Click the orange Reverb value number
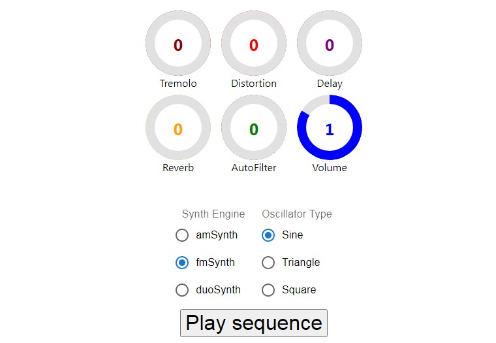This screenshot has width=496, height=343. pos(178,129)
